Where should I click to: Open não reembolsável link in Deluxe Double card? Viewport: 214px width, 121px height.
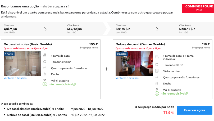coord(174,93)
